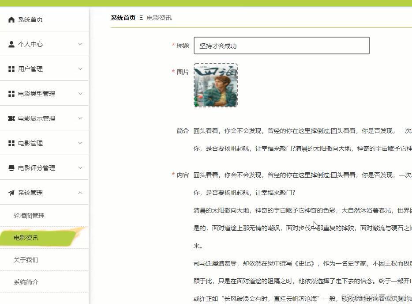Collapse the 系统管理 section
The width and height of the screenshot is (412, 304).
coord(80,192)
